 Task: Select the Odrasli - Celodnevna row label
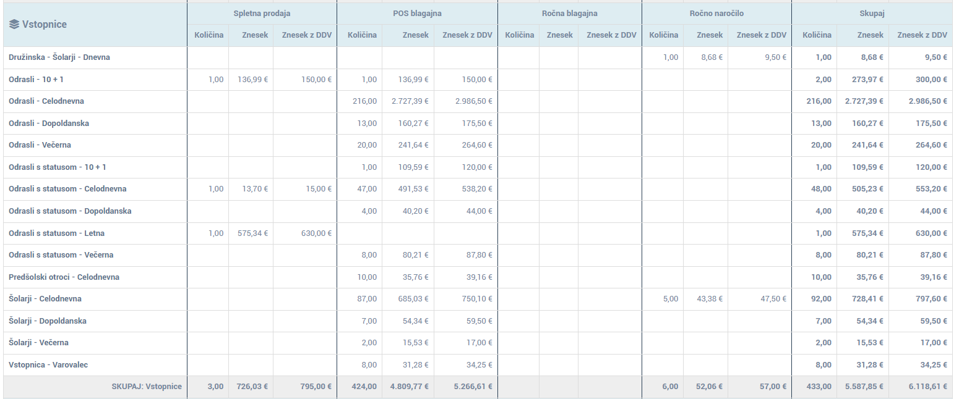coord(46,101)
